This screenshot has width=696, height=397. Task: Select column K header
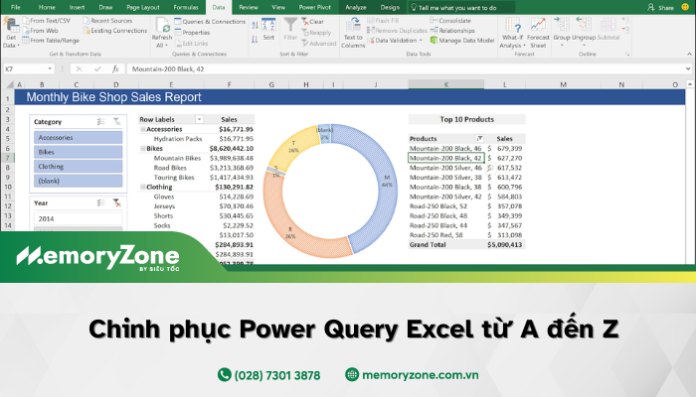446,84
